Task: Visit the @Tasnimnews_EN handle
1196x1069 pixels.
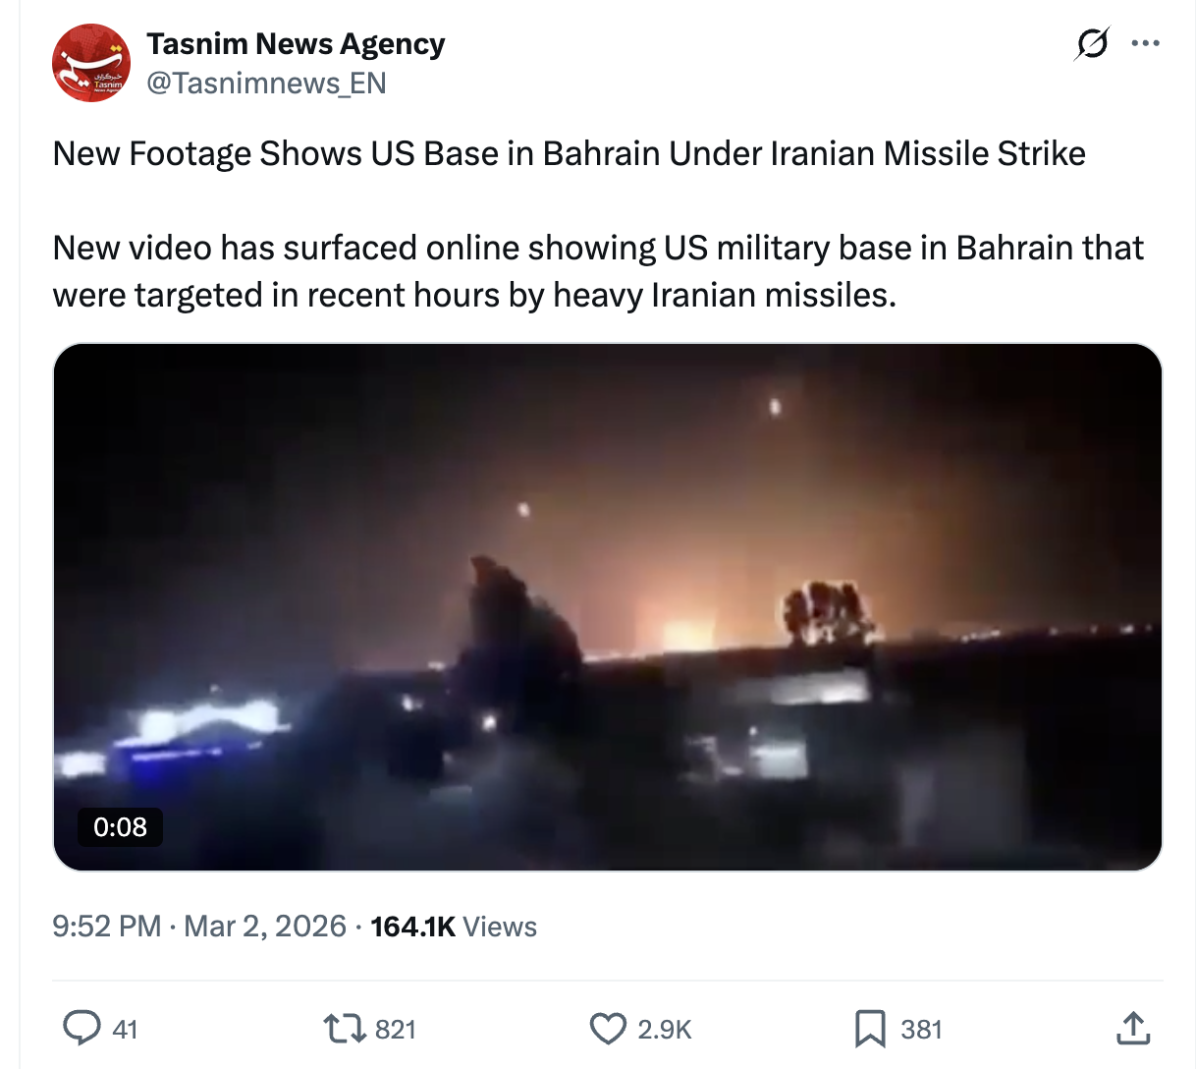Action: tap(266, 84)
